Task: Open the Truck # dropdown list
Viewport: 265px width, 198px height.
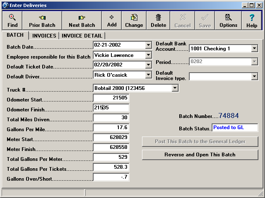Action: tap(175, 88)
